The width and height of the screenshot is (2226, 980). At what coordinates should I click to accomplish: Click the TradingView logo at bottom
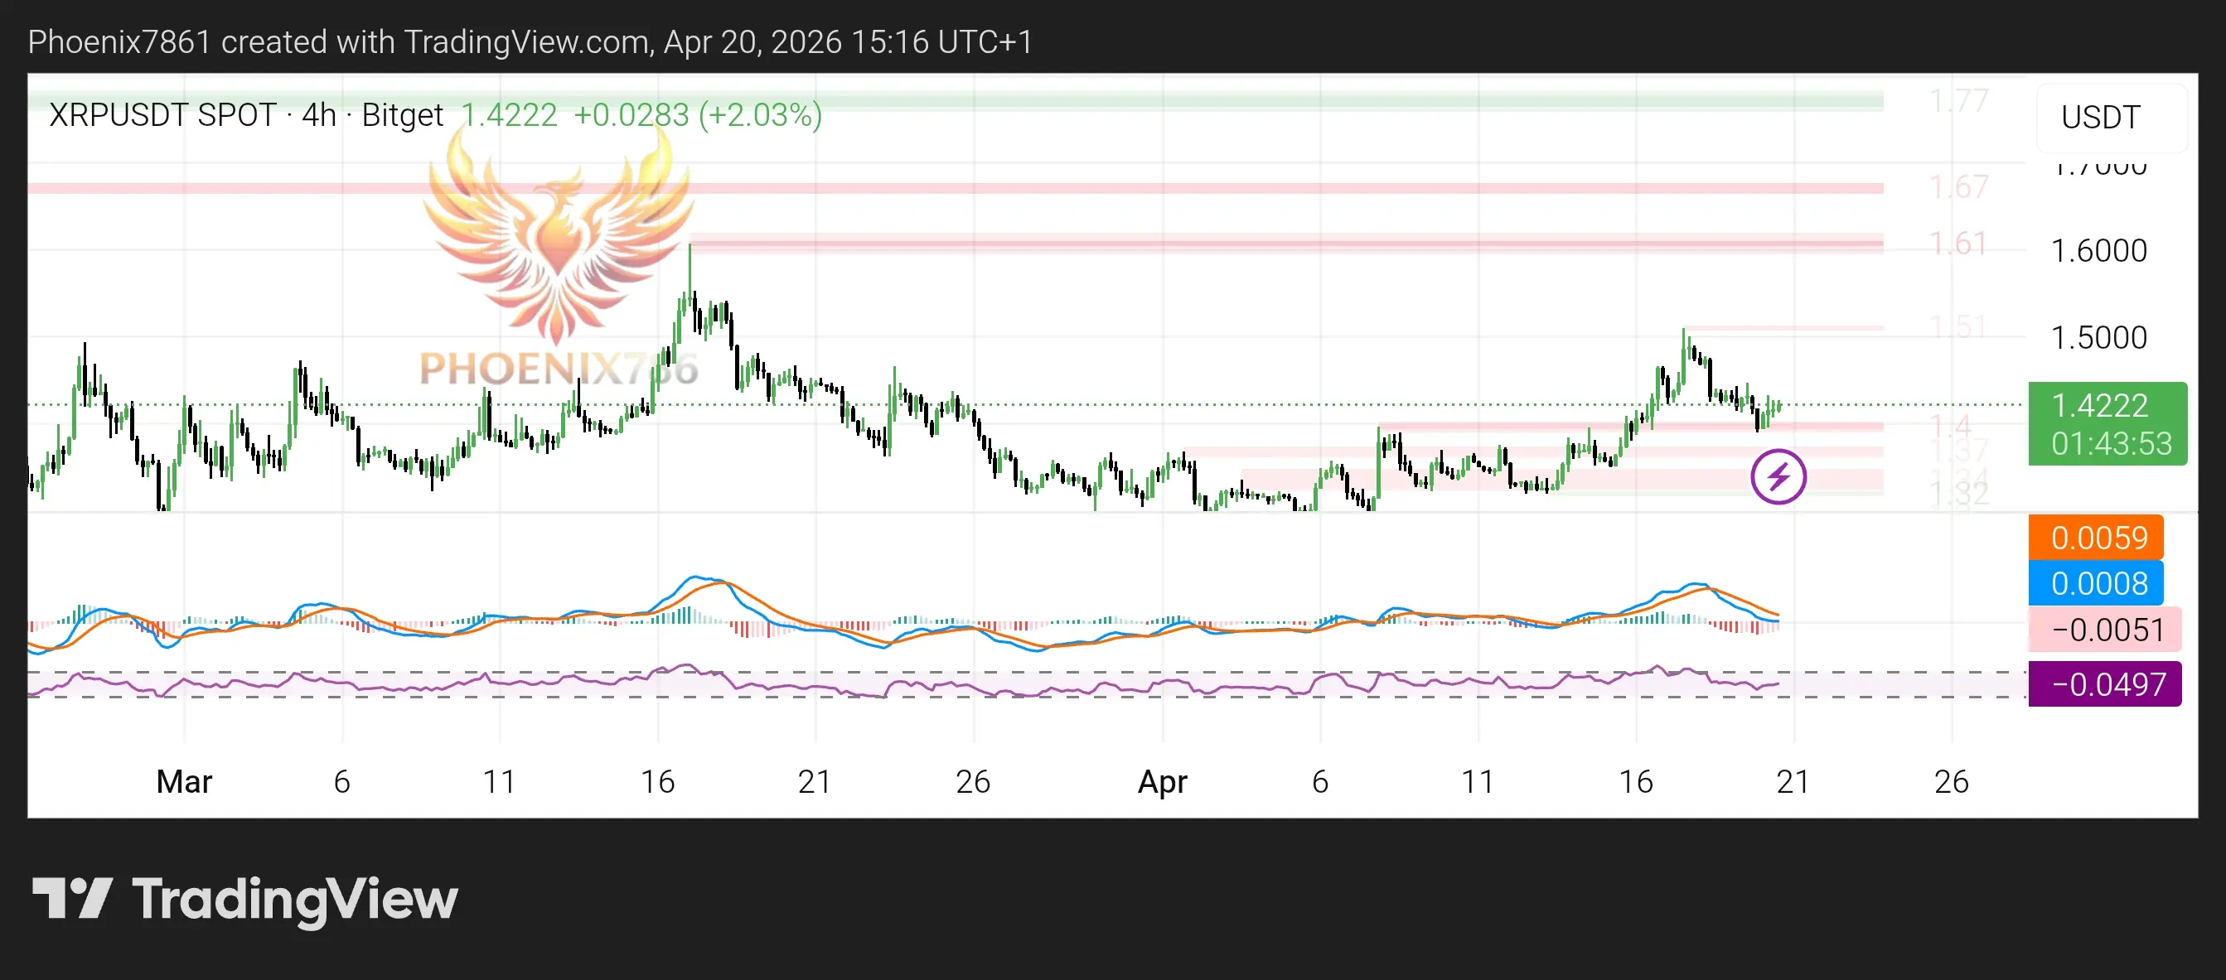click(244, 899)
